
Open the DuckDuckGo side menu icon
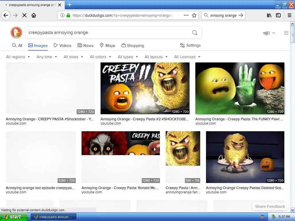coord(286,33)
